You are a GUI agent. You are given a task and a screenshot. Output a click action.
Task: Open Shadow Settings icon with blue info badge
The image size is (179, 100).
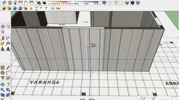coord(39,2)
